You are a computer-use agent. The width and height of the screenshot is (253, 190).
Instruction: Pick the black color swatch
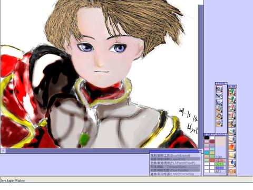pos(207,138)
